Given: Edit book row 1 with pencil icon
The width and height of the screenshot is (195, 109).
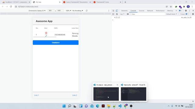Looking at the screenshot, I should [x=46, y=36].
